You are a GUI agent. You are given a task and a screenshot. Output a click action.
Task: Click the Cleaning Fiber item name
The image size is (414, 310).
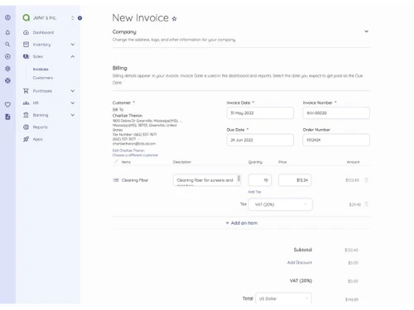pyautogui.click(x=135, y=180)
